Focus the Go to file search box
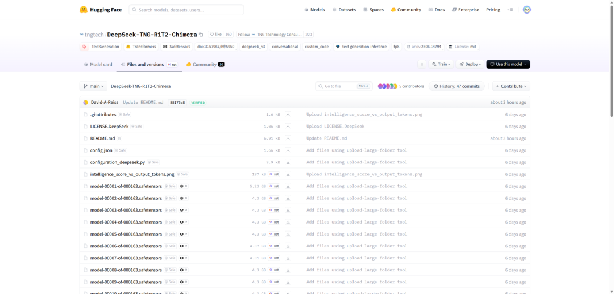Screen dimensions: 614x294 pyautogui.click(x=344, y=86)
